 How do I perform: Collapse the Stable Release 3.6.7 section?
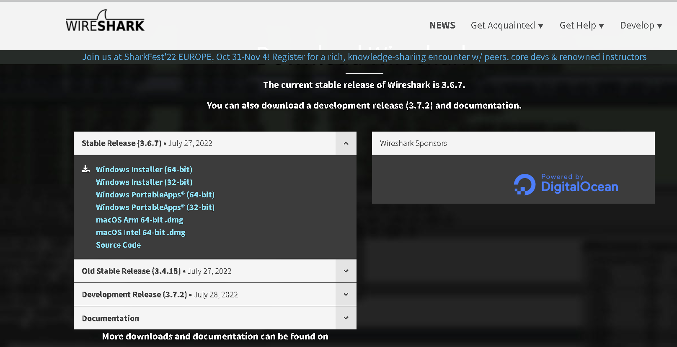pos(346,143)
